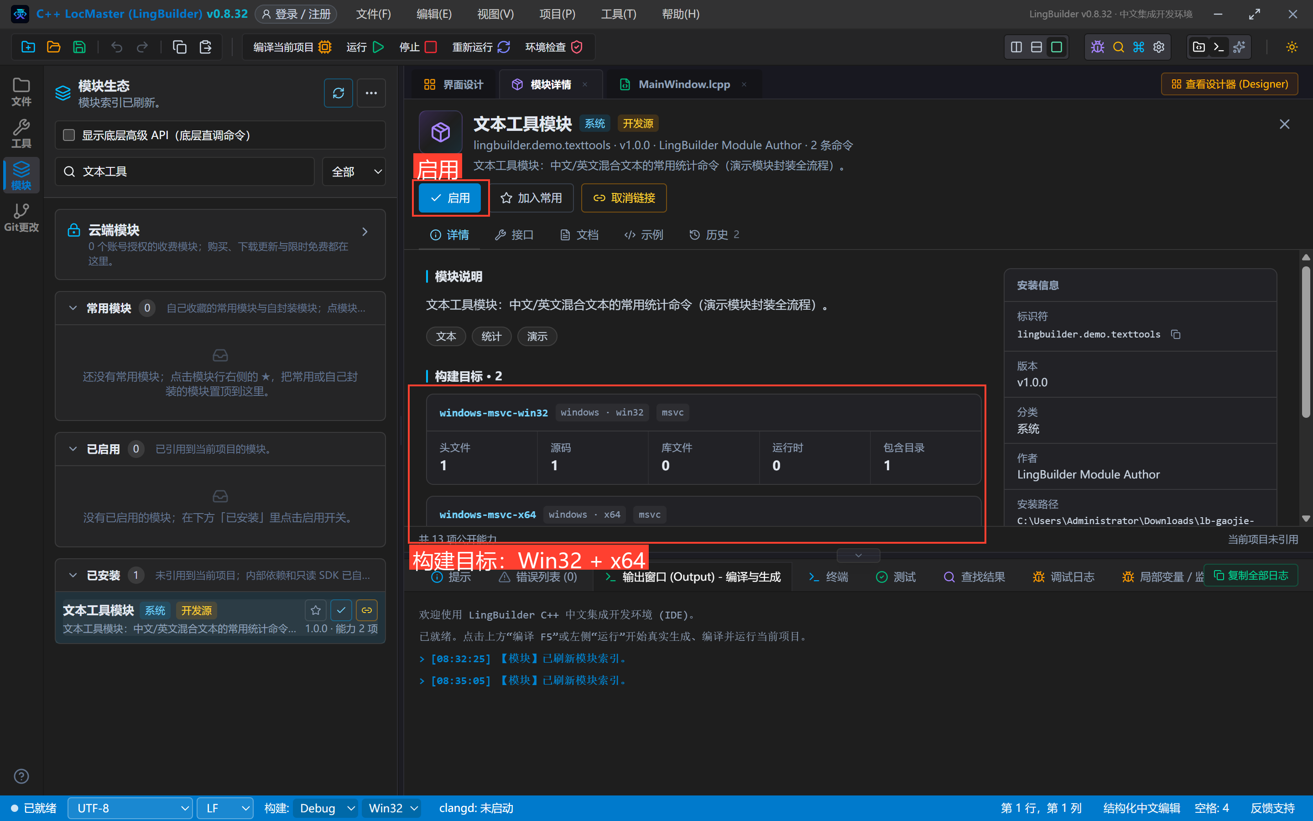Click the purple debug bug icon
This screenshot has height=821, width=1313.
pyautogui.click(x=1097, y=47)
